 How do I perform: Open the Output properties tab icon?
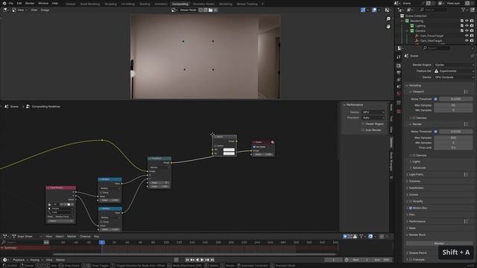[x=399, y=73]
